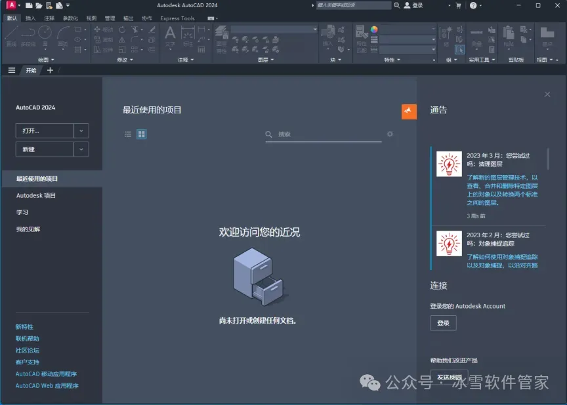
Task: Expand the 打开 button dropdown arrow
Action: pos(81,130)
